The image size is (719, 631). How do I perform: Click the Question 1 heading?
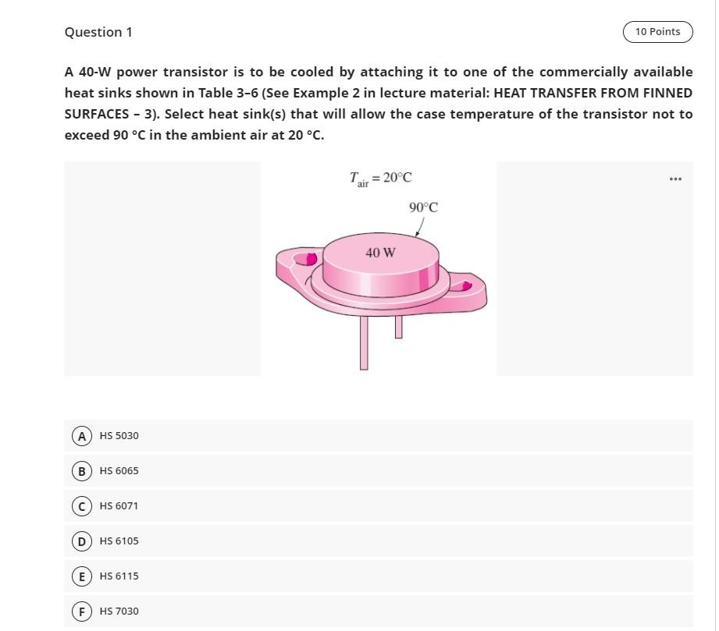point(98,32)
